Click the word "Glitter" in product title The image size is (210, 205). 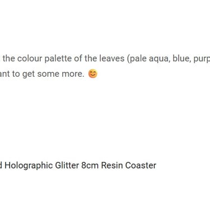pos(67,165)
